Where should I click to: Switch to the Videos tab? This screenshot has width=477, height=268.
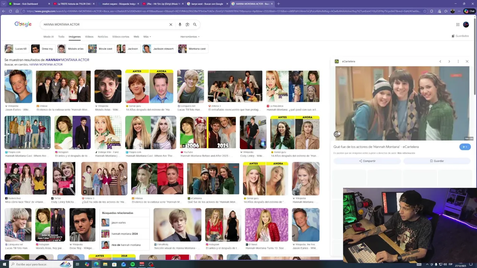coord(89,36)
